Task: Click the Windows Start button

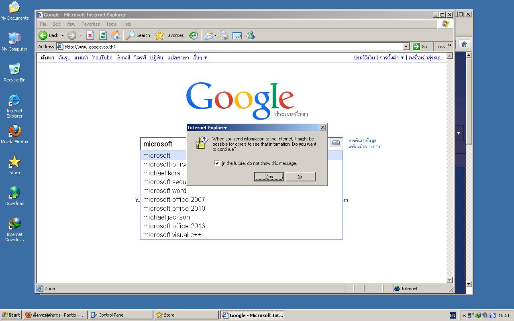Action: [11, 315]
